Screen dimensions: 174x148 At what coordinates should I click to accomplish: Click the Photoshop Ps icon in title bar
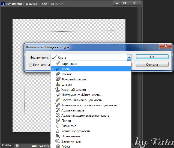click(3, 4)
